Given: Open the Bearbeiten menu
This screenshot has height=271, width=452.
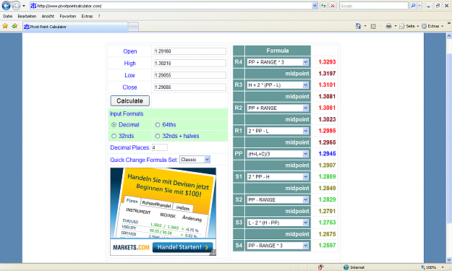Looking at the screenshot, I should pyautogui.click(x=27, y=16).
